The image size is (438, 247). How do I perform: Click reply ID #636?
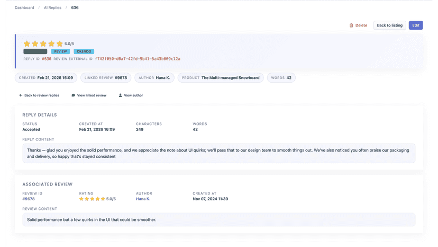point(47,59)
